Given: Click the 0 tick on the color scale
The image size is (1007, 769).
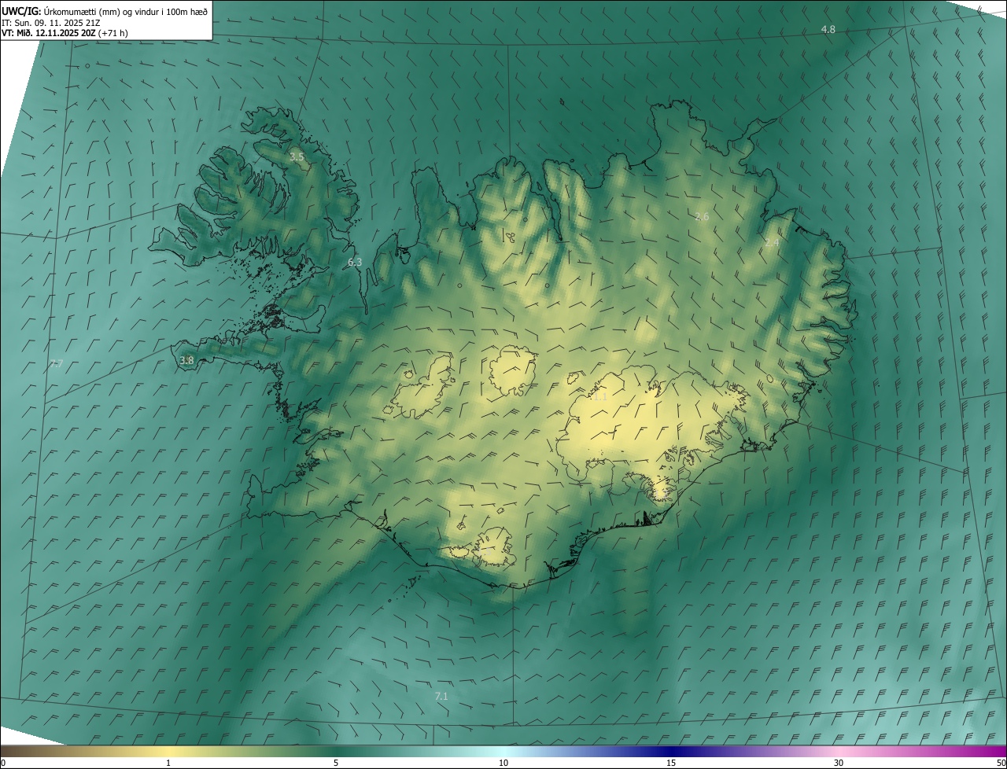Looking at the screenshot, I should tap(3, 763).
